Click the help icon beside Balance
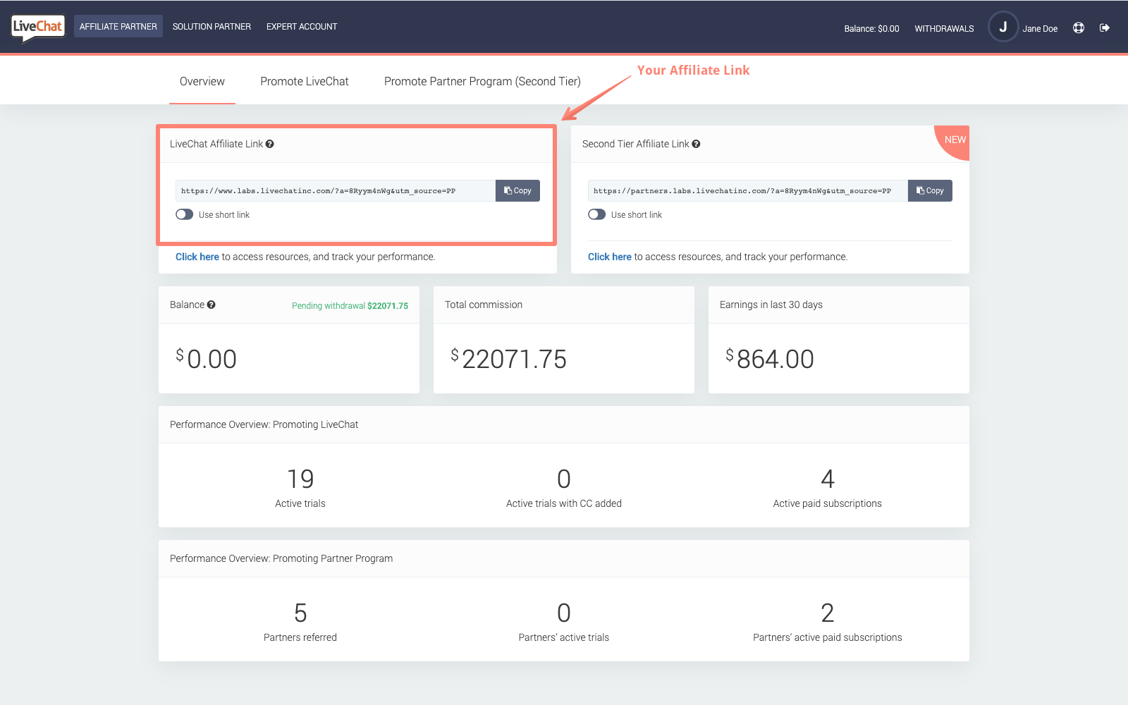This screenshot has width=1128, height=705. 211,305
